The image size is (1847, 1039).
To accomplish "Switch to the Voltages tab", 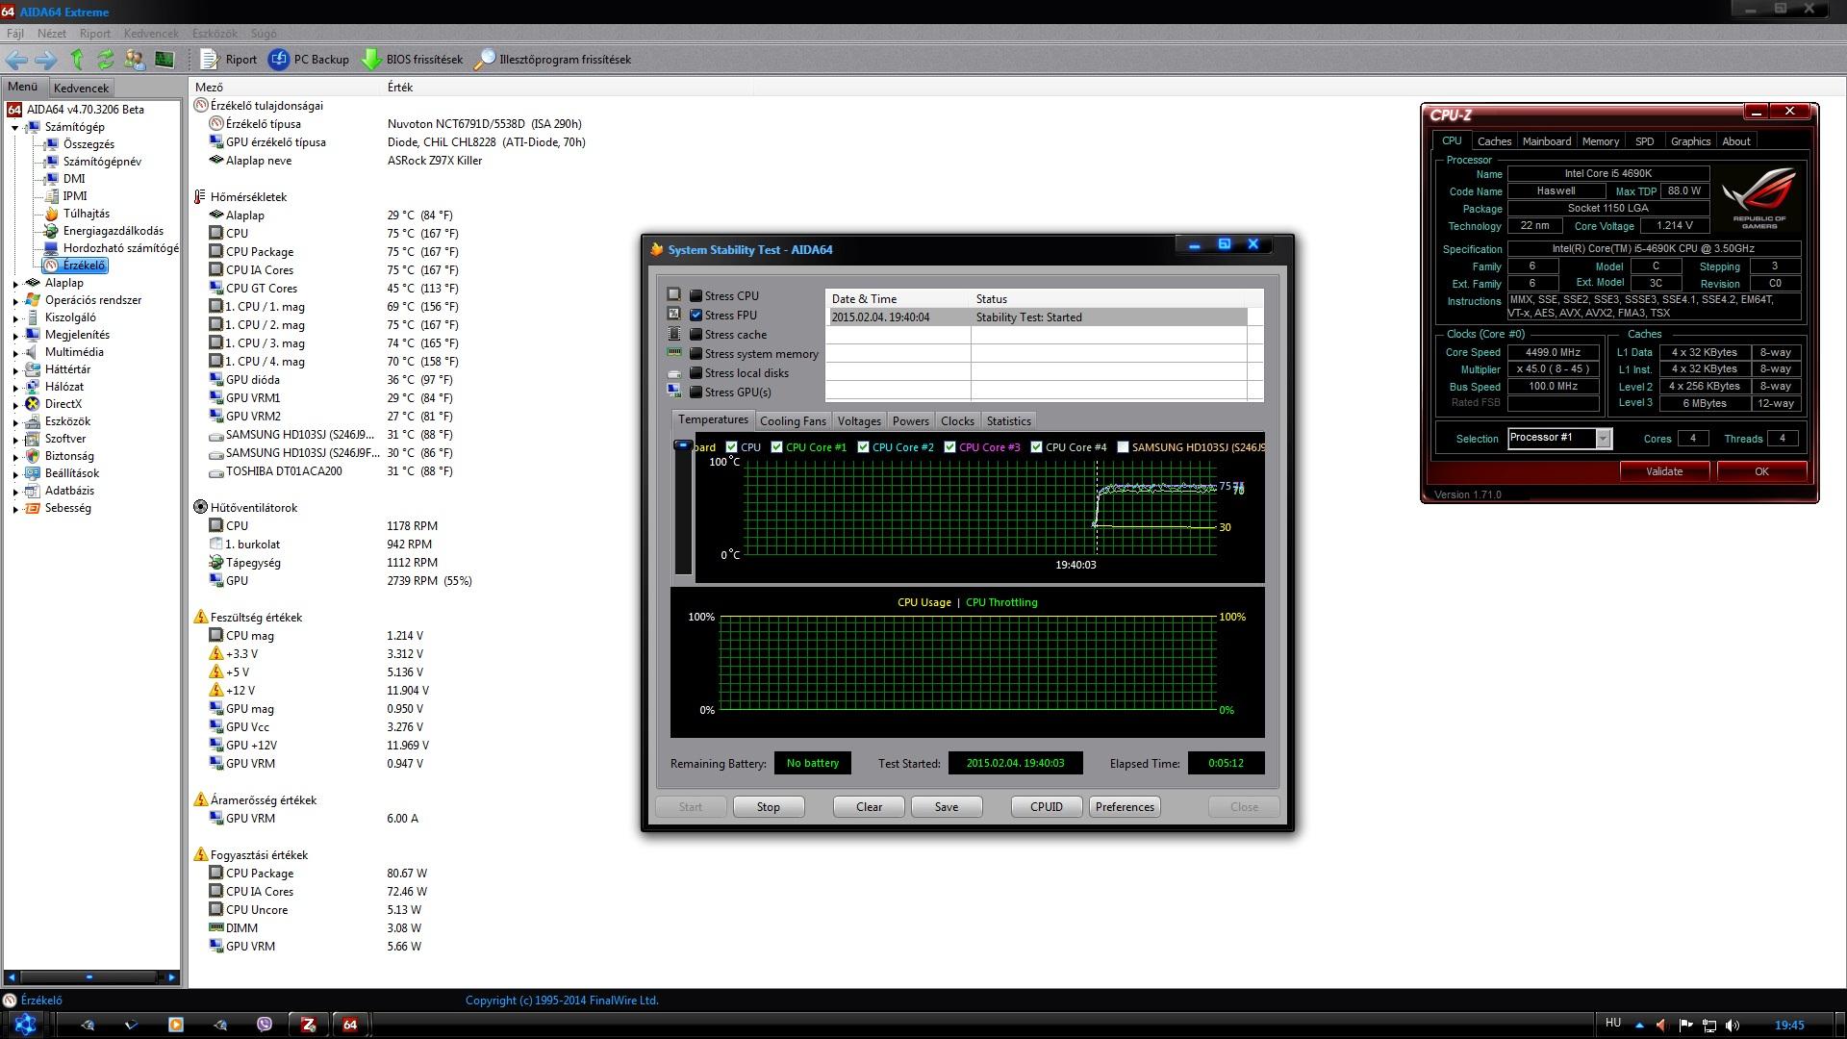I will point(859,421).
